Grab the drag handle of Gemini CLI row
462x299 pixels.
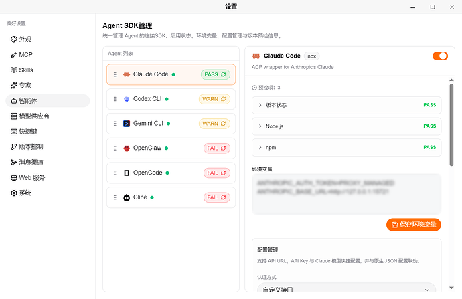[116, 124]
